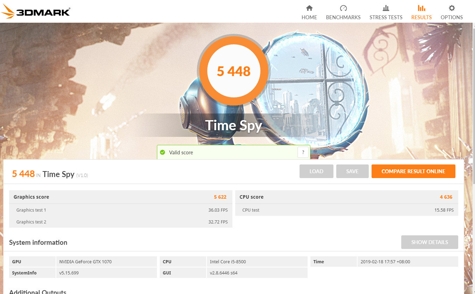Open the Options tab
The image size is (475, 294).
coord(452,13)
